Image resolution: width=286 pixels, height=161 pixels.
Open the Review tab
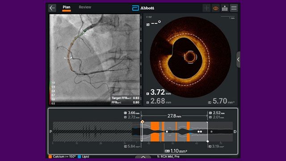coord(85,7)
